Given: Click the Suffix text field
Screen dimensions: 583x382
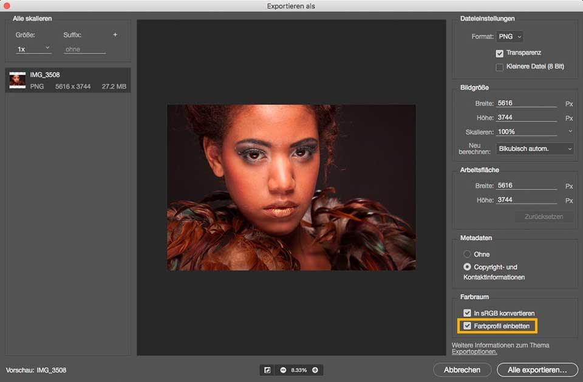Looking at the screenshot, I should pyautogui.click(x=84, y=49).
